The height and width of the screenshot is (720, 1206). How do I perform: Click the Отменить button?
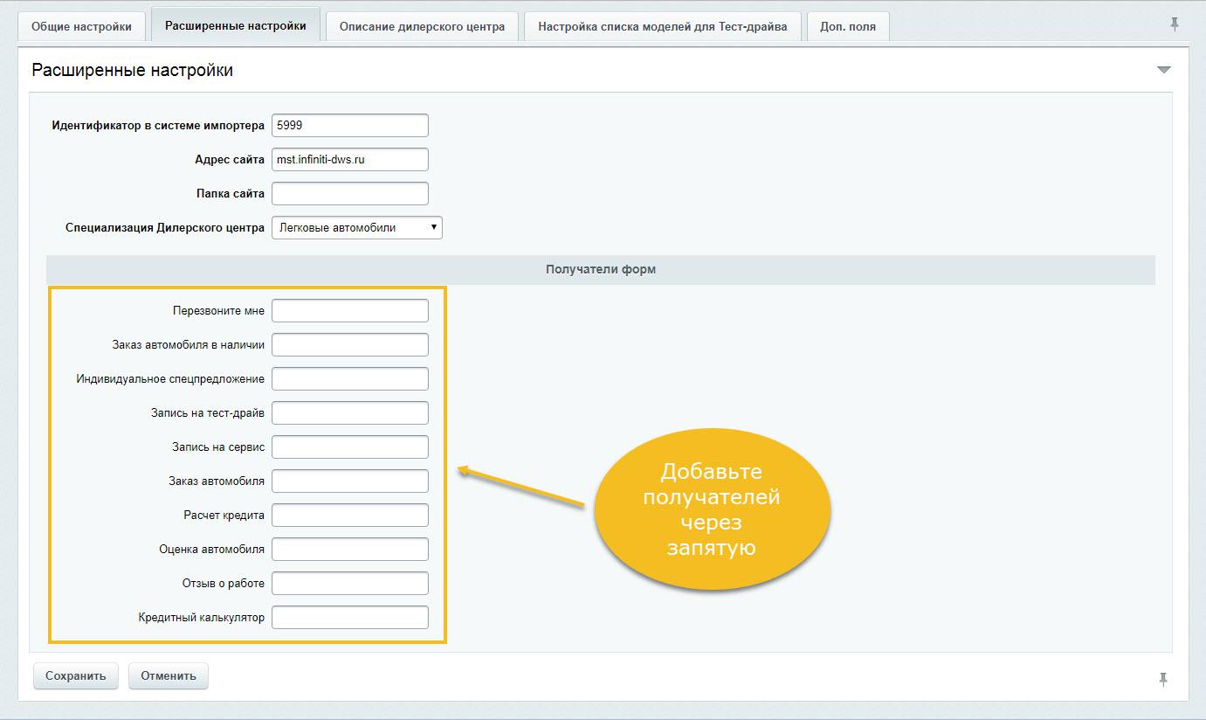pos(169,675)
